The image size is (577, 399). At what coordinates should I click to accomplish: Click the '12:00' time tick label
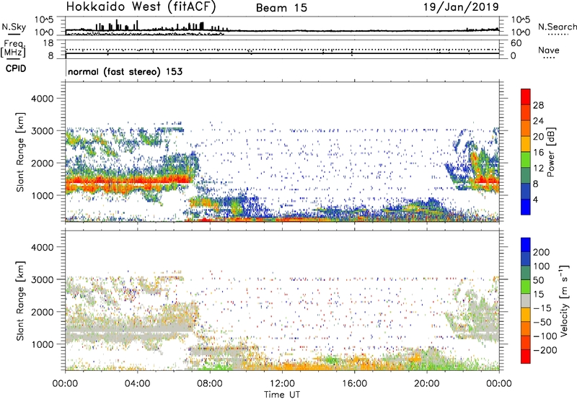[x=282, y=384]
